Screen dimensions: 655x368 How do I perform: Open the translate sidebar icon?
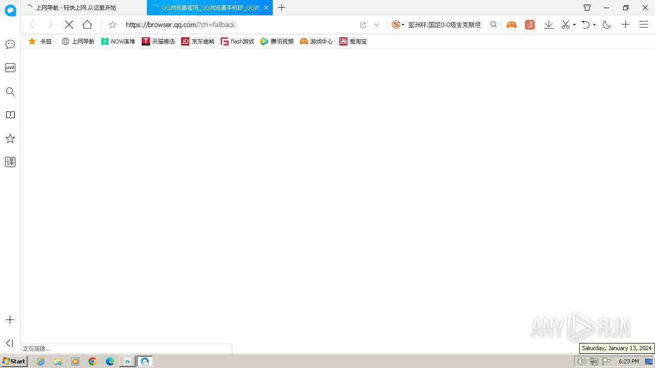[10, 162]
